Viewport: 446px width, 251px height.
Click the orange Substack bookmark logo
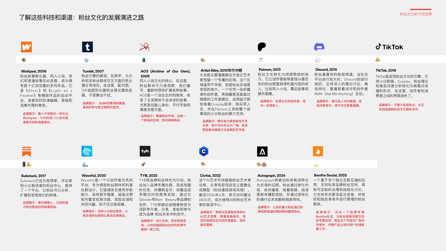(26, 151)
